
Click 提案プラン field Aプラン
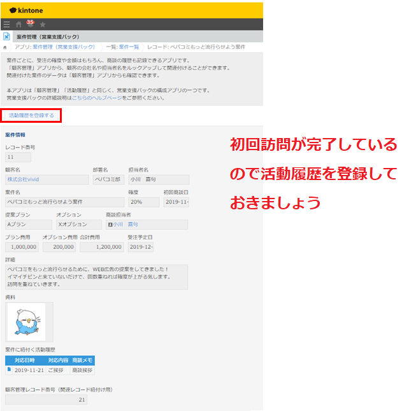point(29,225)
